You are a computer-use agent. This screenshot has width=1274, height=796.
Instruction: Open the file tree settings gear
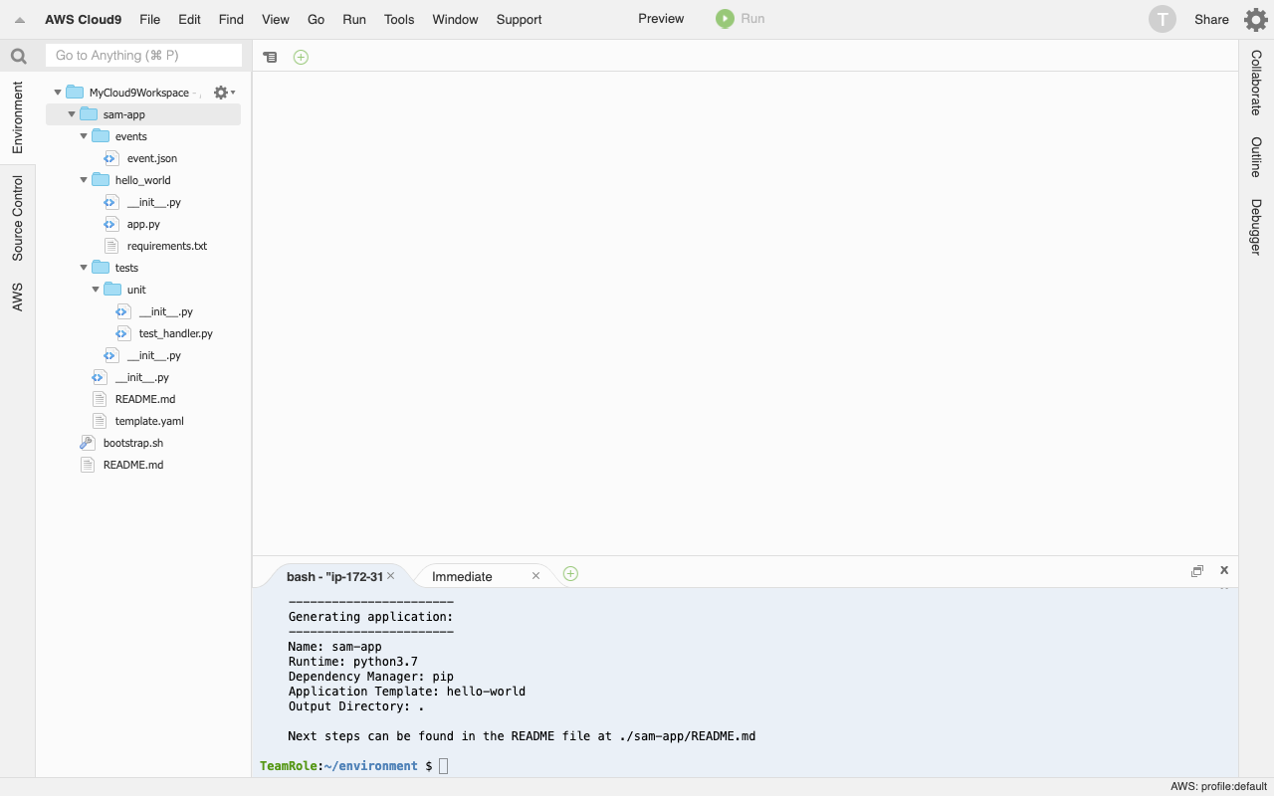(223, 93)
